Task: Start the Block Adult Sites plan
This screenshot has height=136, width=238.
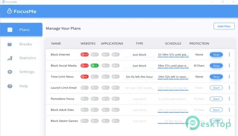Action: [x=216, y=110]
